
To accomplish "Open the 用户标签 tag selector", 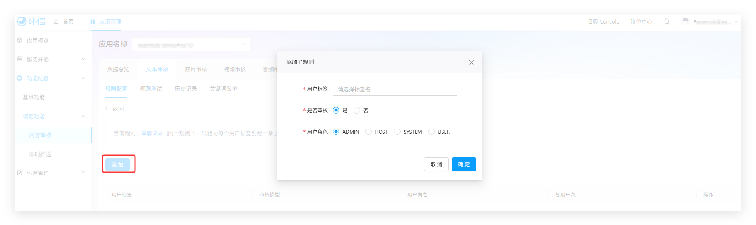I will (x=394, y=89).
